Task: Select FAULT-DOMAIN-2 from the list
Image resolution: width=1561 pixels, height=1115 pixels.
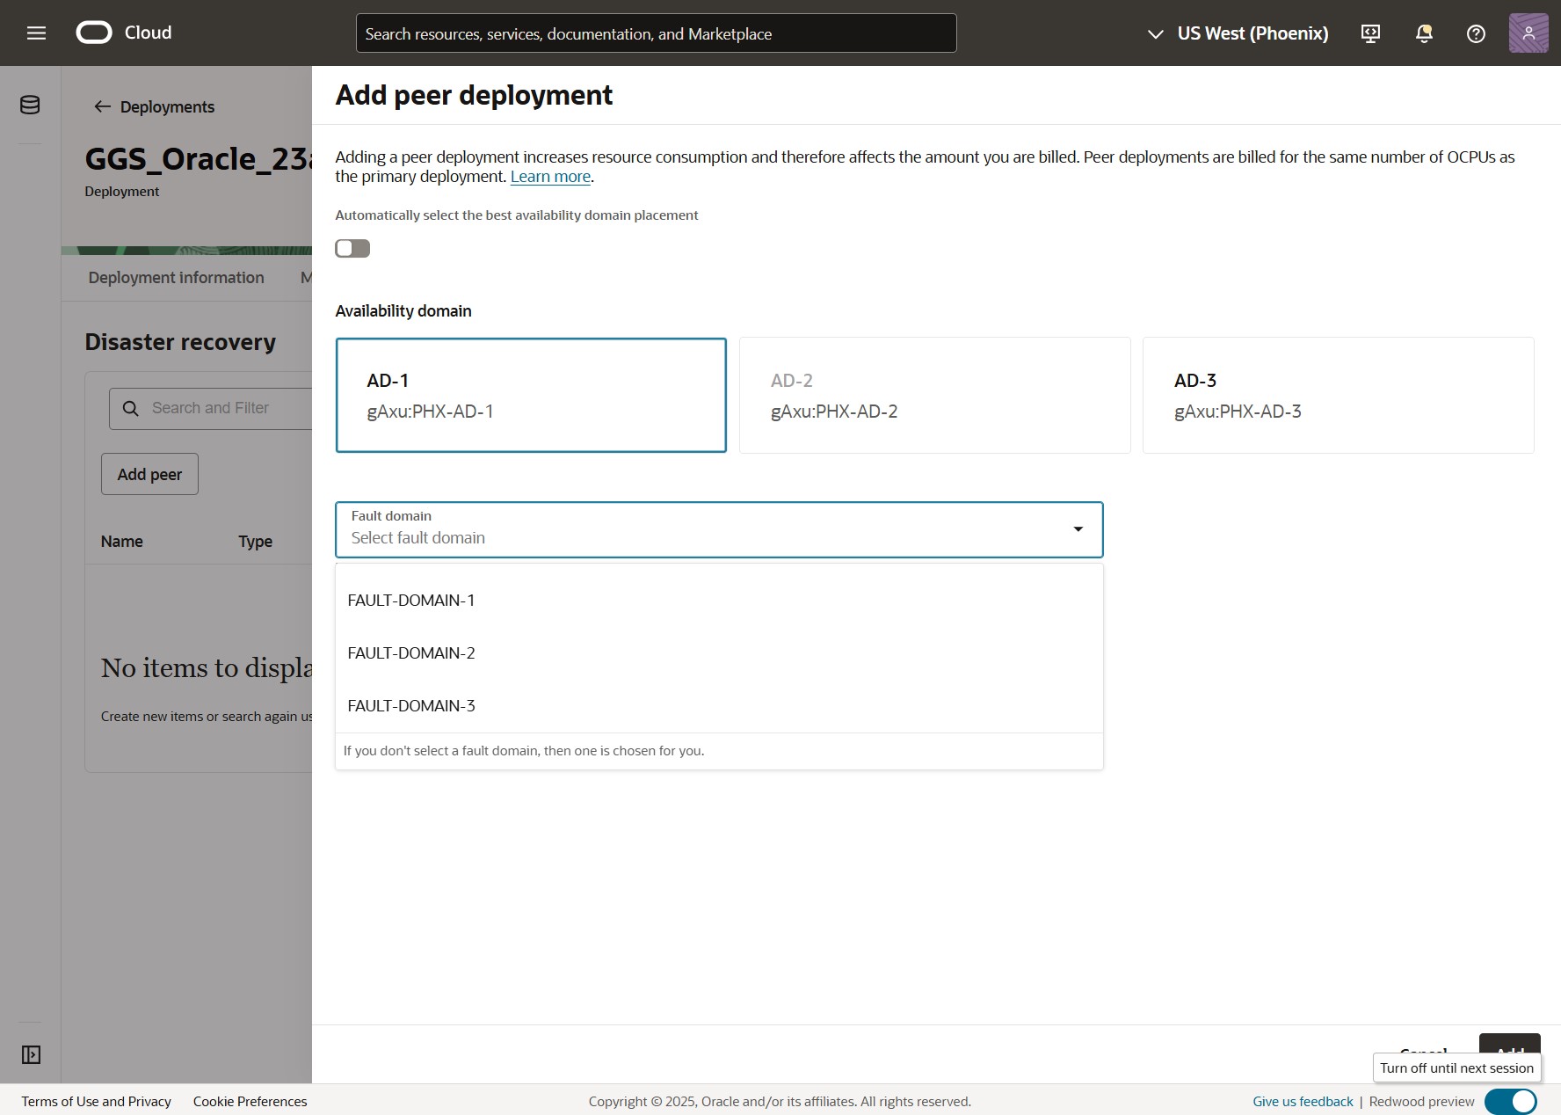Action: pos(411,652)
